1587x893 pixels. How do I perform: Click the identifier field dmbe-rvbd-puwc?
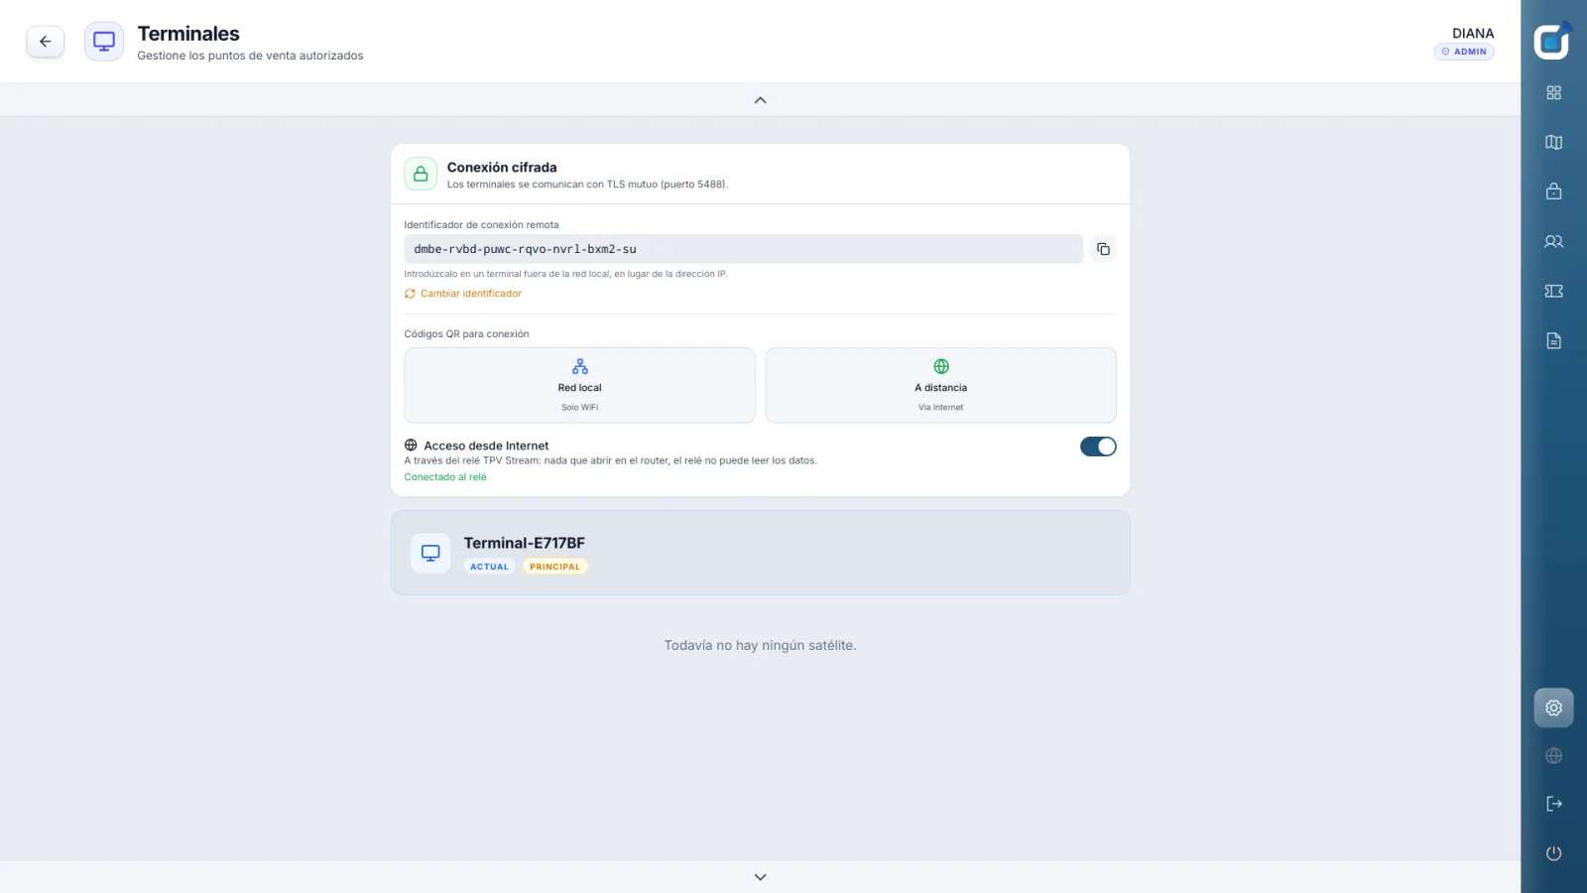pos(743,249)
